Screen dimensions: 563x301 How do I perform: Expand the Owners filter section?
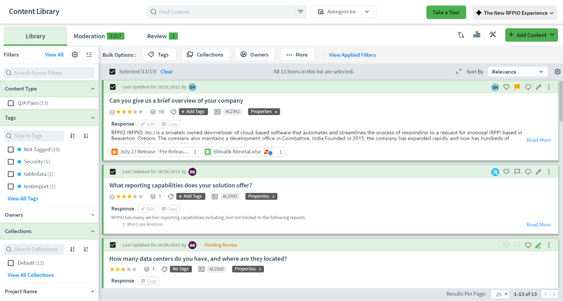point(93,215)
